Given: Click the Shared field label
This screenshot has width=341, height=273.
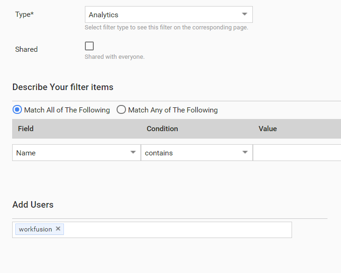Looking at the screenshot, I should click(x=26, y=49).
